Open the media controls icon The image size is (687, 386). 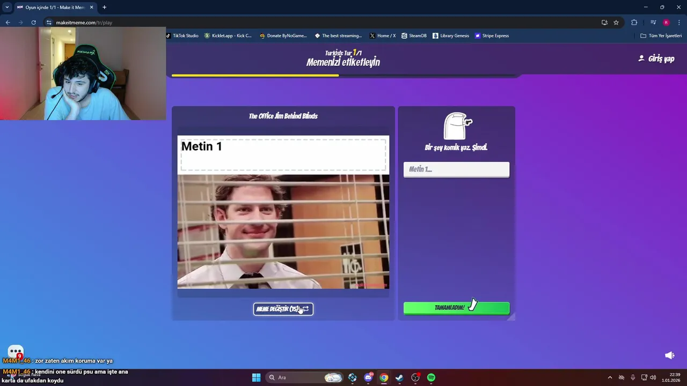[x=653, y=23]
